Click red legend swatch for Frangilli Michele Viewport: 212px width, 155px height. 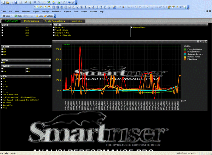(x=185, y=52)
